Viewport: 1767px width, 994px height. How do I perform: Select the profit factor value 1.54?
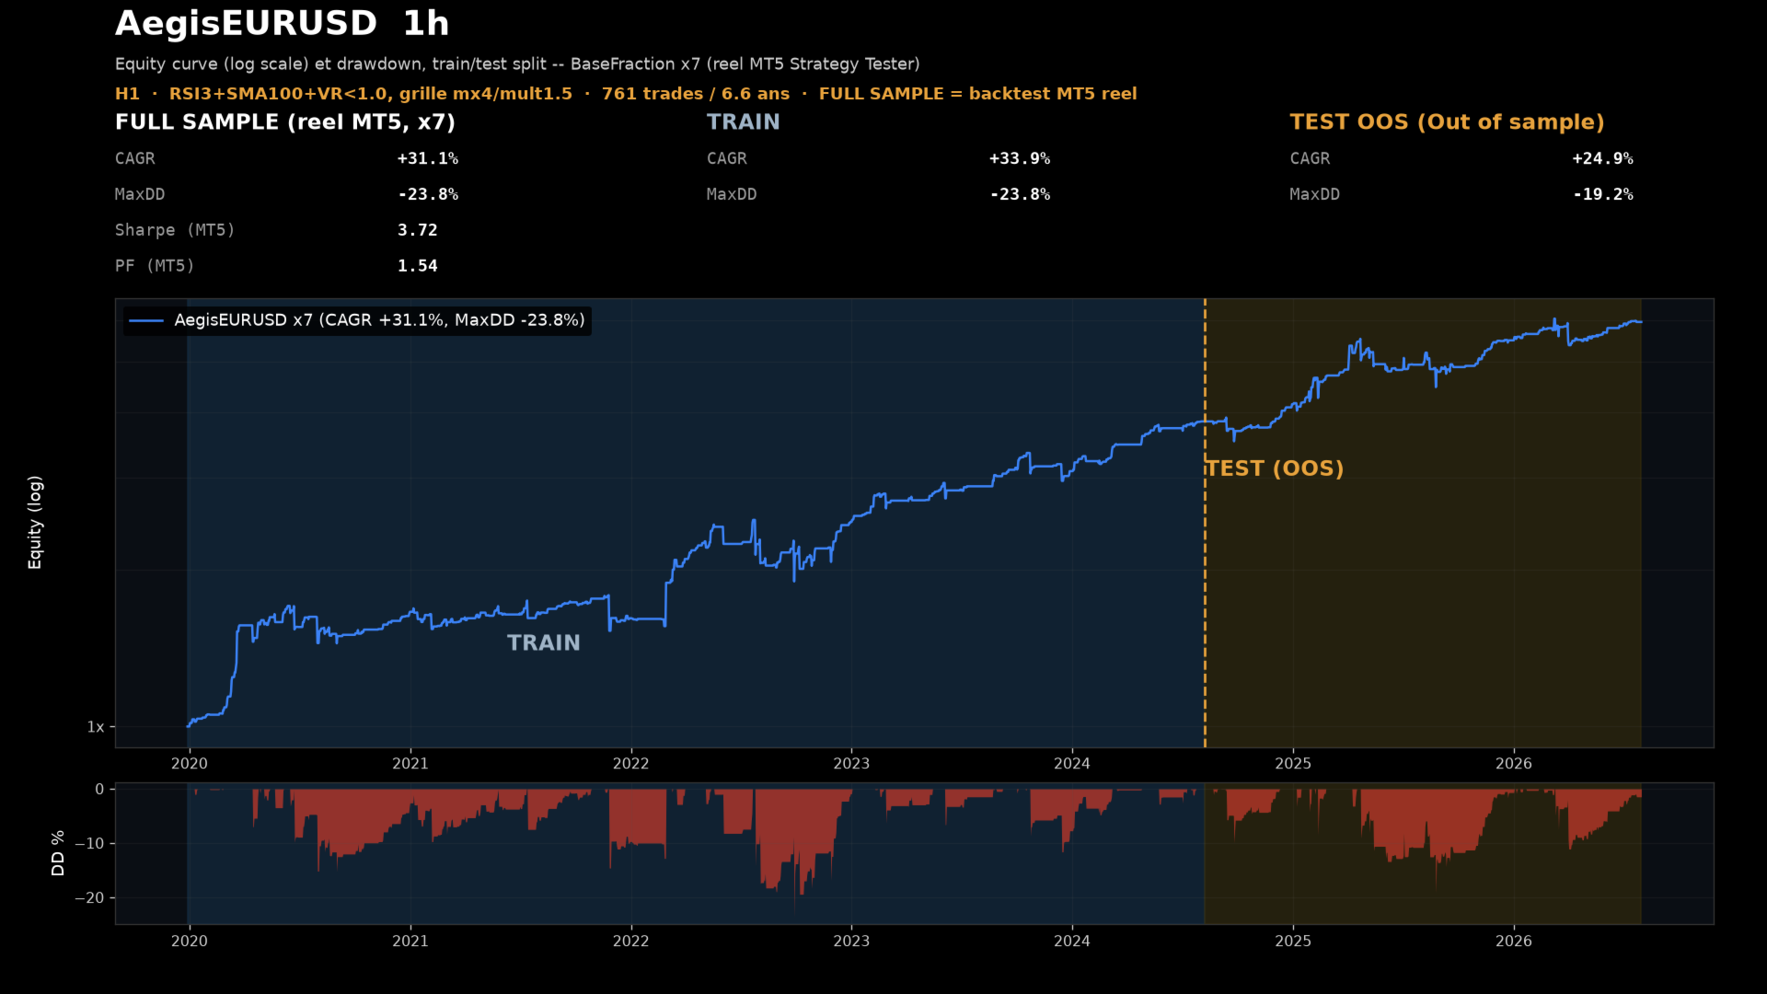click(x=418, y=266)
